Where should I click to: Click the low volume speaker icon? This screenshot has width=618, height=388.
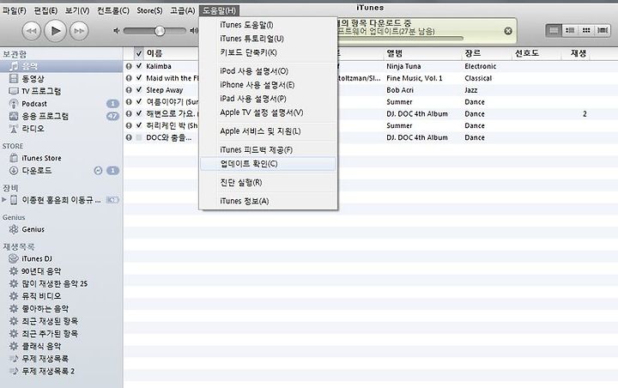[116, 30]
